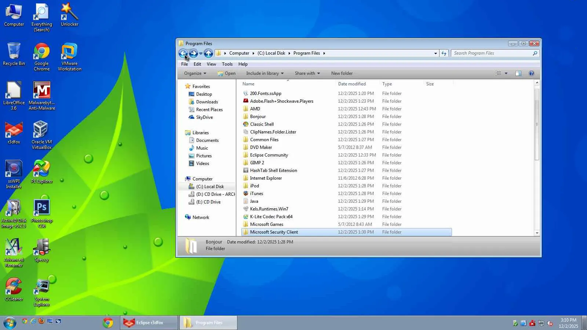Image resolution: width=587 pixels, height=330 pixels.
Task: Select the iTunes folder icon
Action: coord(246,194)
